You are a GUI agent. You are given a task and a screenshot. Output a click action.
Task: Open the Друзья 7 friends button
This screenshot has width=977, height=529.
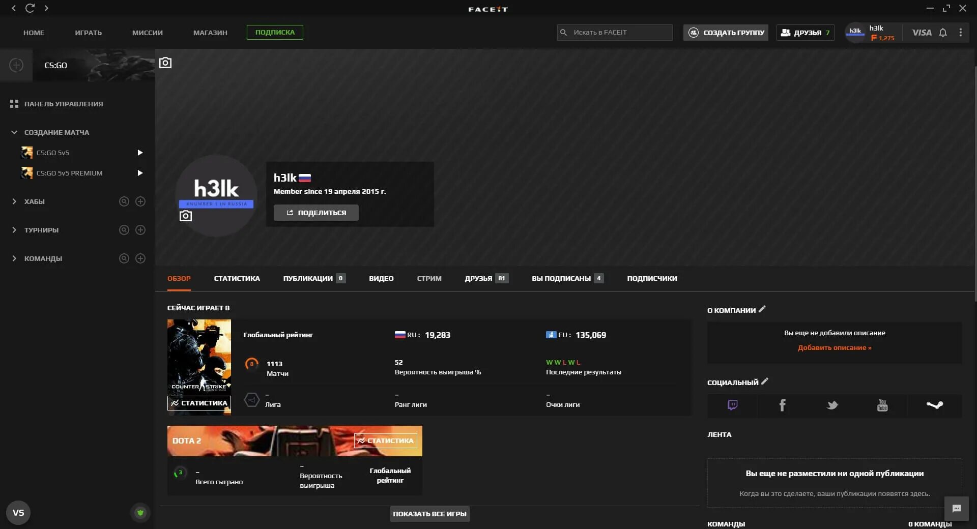(805, 33)
